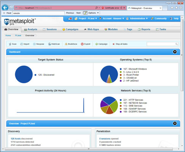
Task: Click the Find text field containing 'remote'
Action: [38, 13]
